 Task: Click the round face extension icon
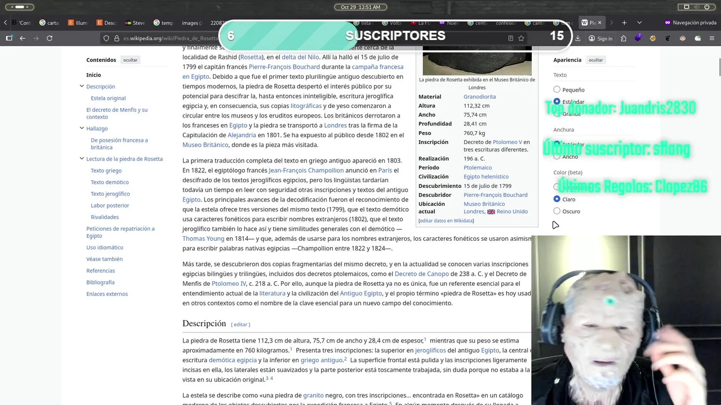[x=683, y=38]
